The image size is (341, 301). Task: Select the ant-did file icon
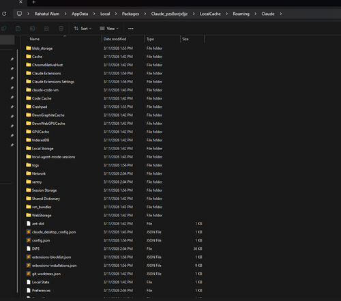[x=29, y=224]
